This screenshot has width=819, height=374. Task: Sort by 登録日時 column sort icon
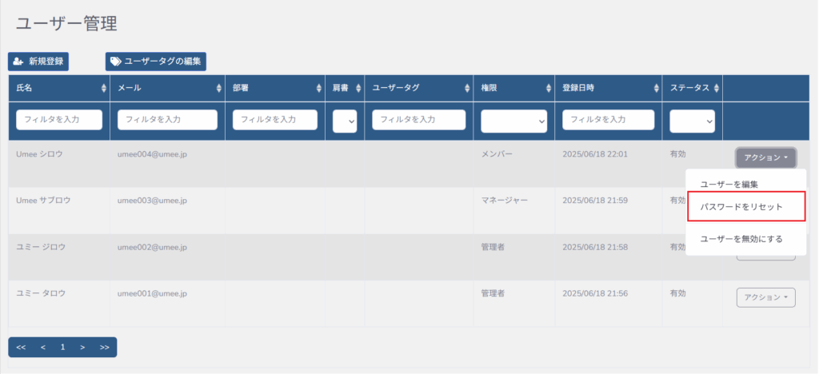[656, 88]
